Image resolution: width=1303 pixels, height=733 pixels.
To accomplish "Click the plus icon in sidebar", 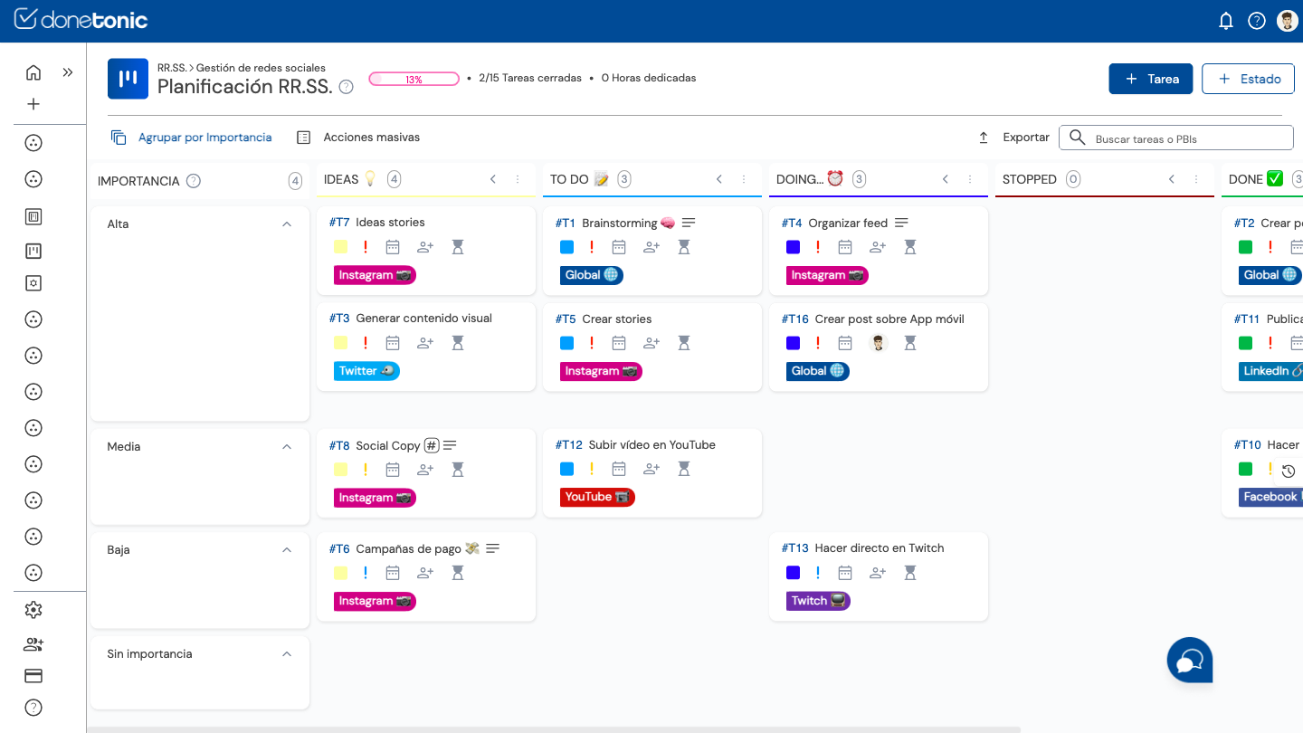I will click(x=33, y=104).
